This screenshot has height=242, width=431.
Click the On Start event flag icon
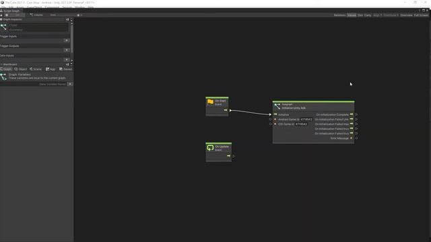tap(211, 102)
